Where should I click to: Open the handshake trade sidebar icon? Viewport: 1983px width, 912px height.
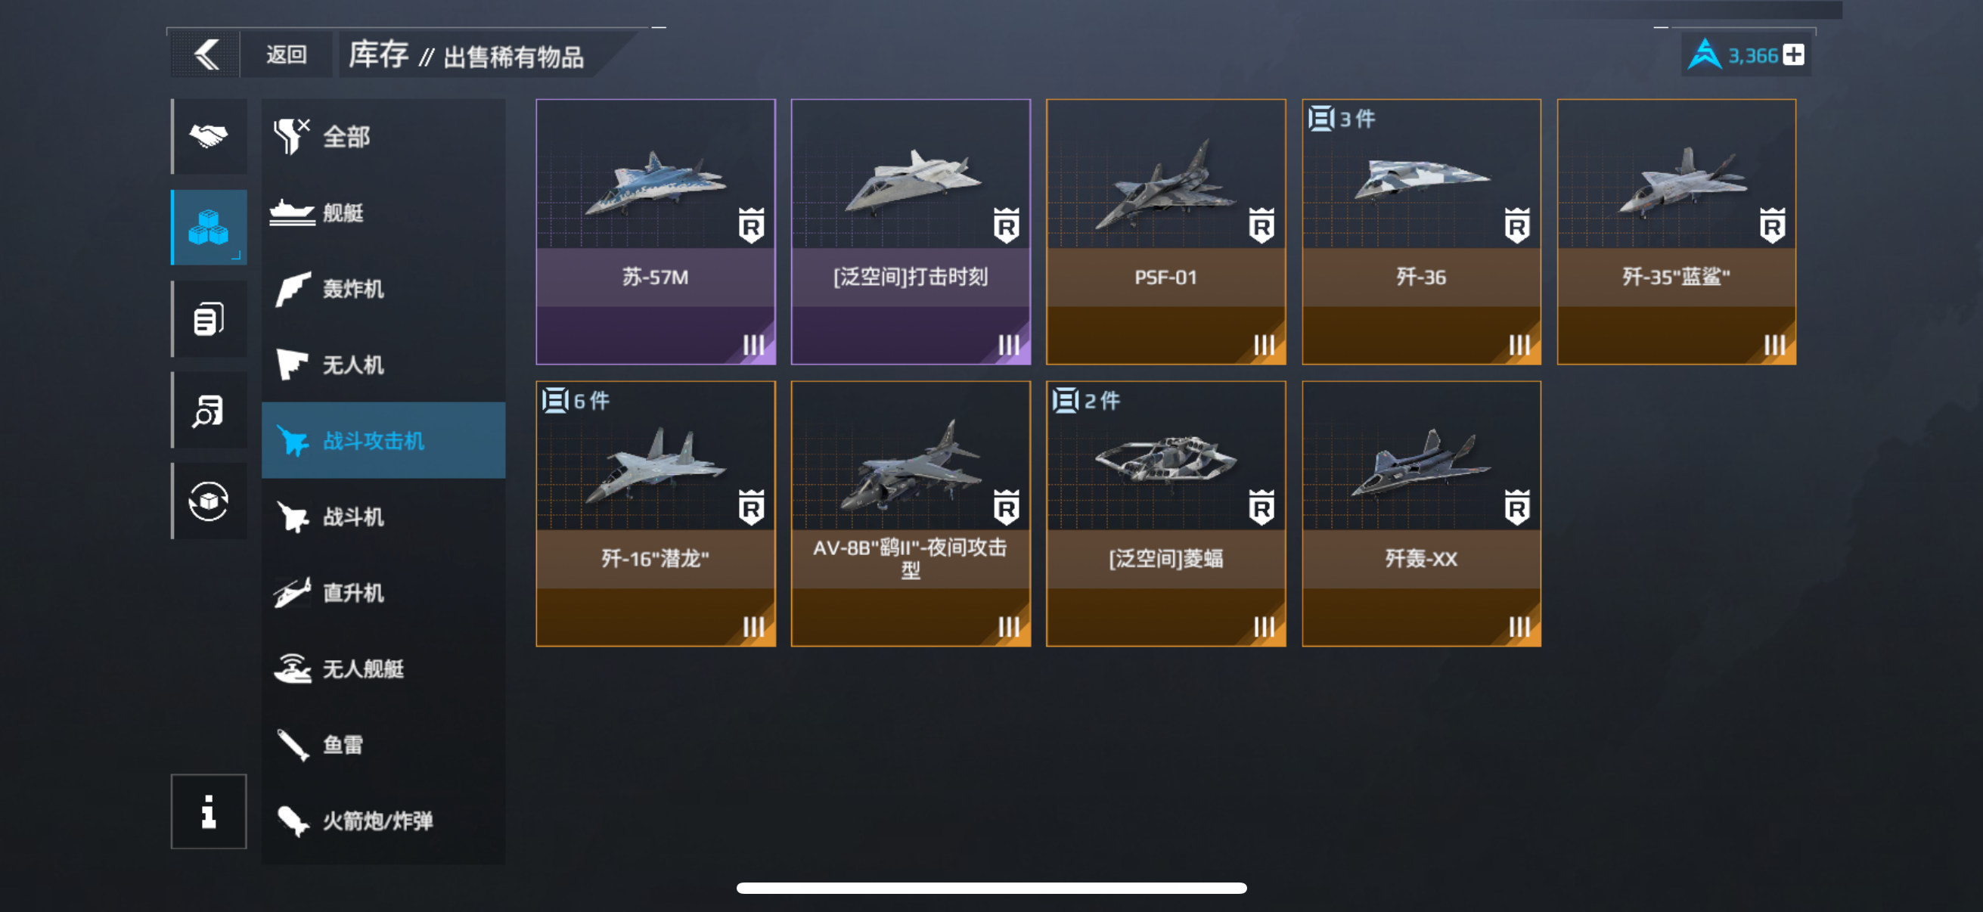[x=209, y=136]
